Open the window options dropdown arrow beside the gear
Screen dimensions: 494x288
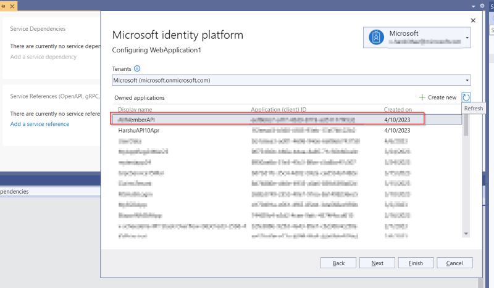coord(474,6)
